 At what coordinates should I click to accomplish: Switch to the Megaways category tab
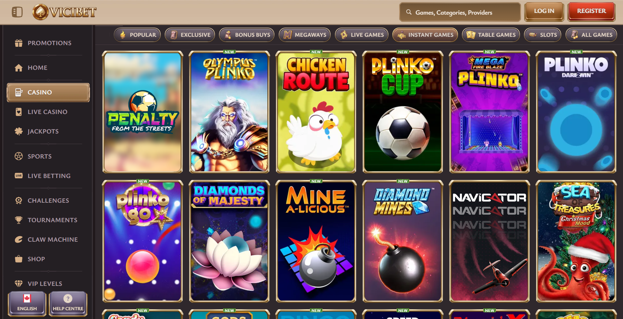(x=305, y=35)
